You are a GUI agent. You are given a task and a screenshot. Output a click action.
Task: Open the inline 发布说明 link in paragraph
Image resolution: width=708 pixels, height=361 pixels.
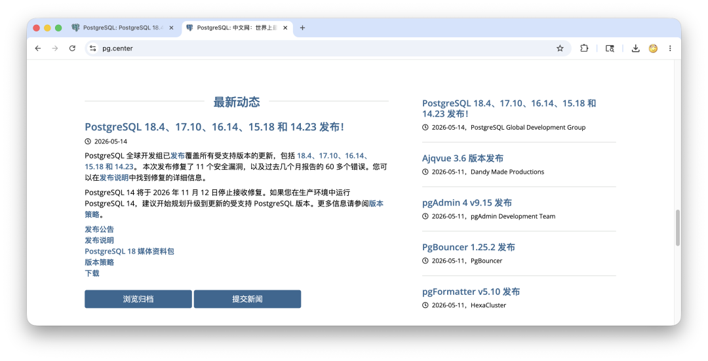click(x=114, y=178)
